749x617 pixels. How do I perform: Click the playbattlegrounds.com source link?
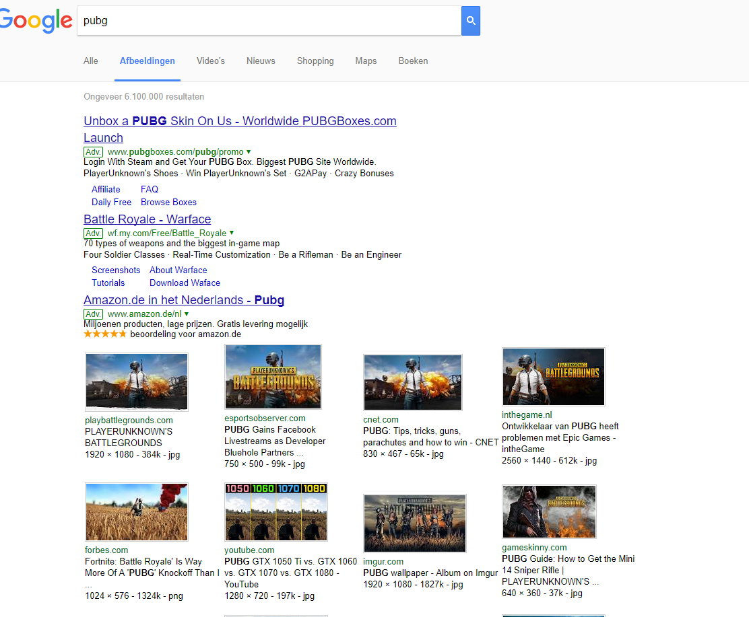pos(129,421)
